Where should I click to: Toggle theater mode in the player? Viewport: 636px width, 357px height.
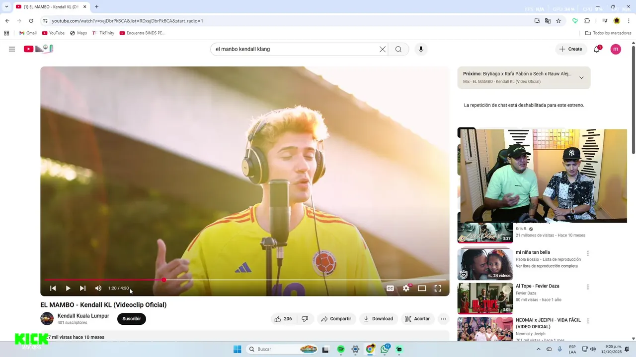coord(422,288)
